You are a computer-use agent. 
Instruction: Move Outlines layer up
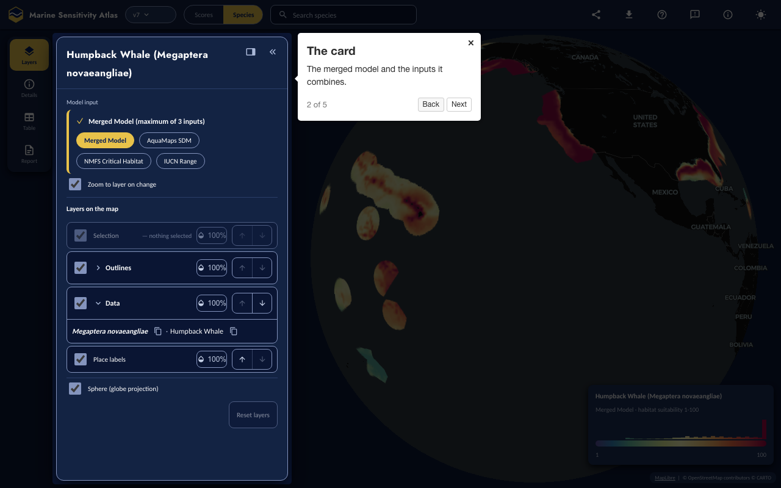[242, 268]
